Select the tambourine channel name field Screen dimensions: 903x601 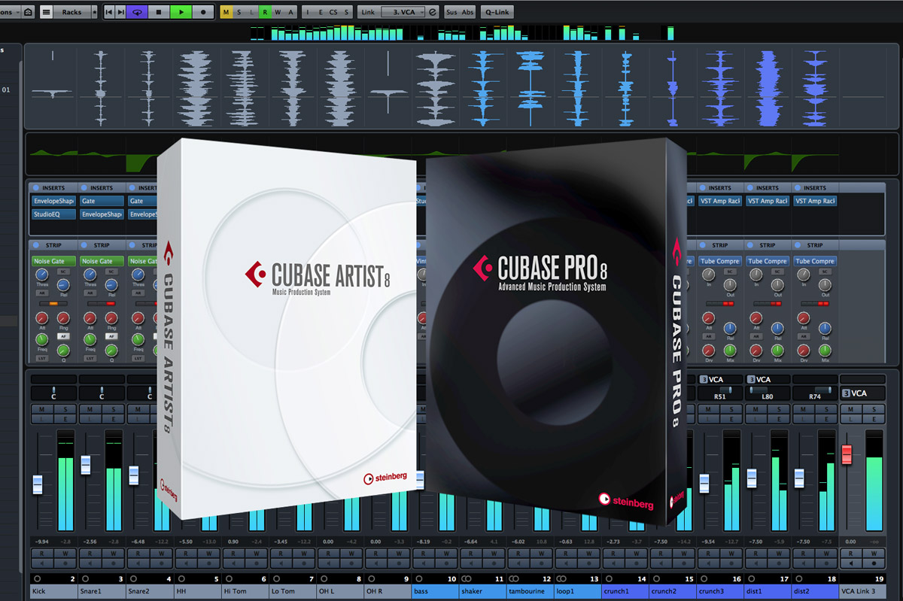531,591
